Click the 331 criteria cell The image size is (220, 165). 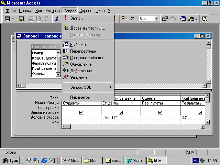click(x=193, y=118)
